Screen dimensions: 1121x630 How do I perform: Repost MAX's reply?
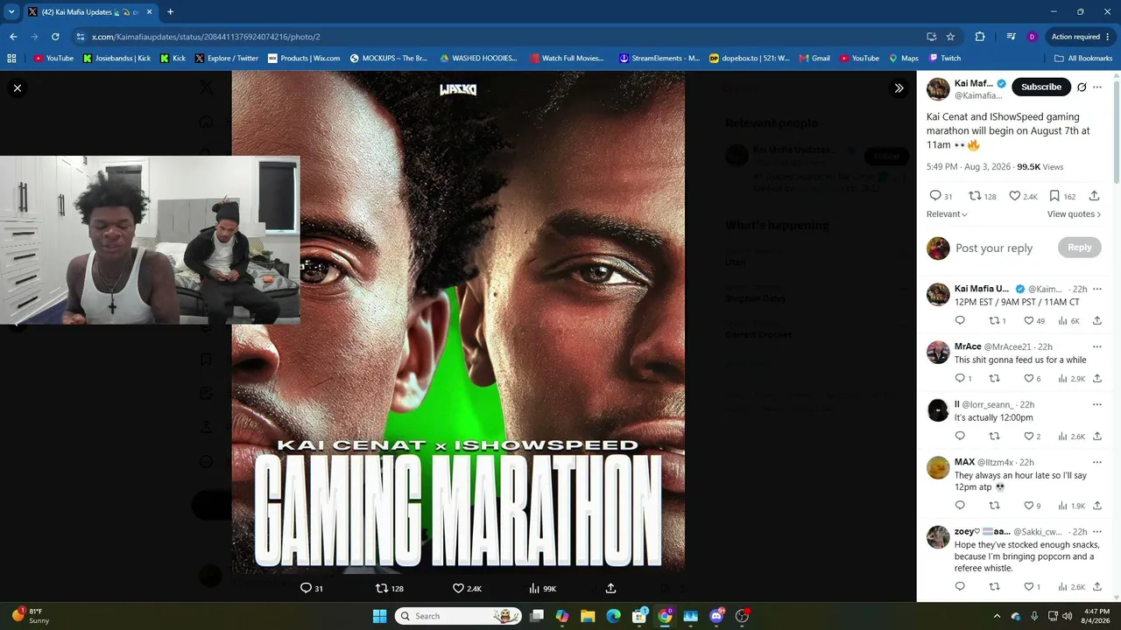pyautogui.click(x=994, y=506)
